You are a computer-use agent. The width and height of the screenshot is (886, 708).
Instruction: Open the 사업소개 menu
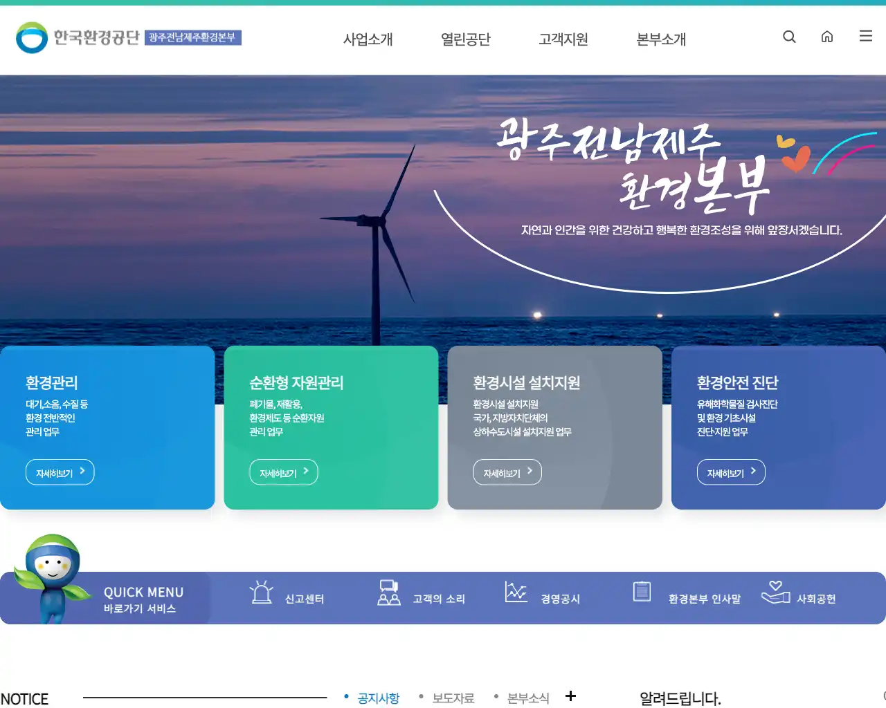point(368,39)
